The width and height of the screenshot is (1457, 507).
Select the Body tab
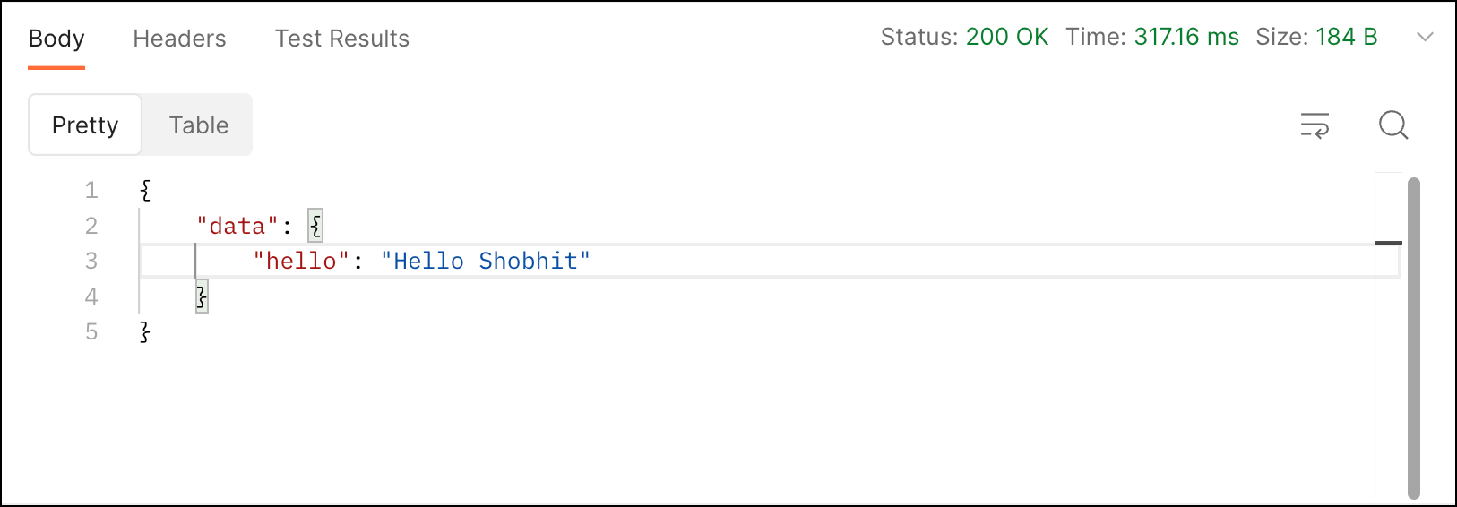pos(56,39)
